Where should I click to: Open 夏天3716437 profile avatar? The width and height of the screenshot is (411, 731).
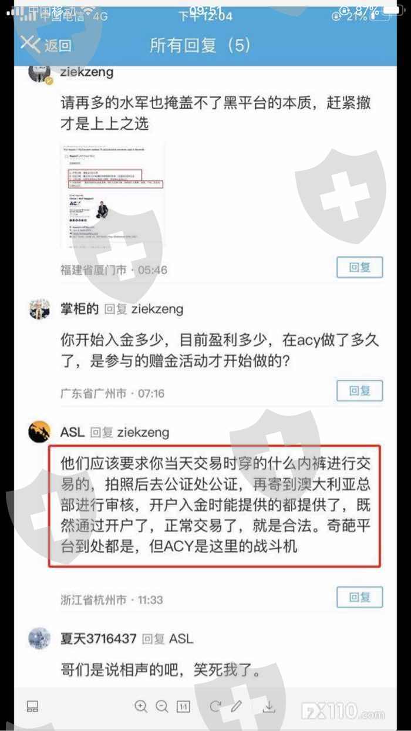pos(40,638)
